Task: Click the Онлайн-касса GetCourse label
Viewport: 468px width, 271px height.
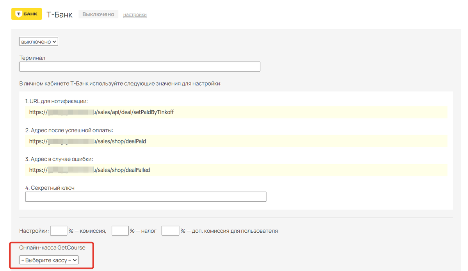Action: pyautogui.click(x=52, y=248)
